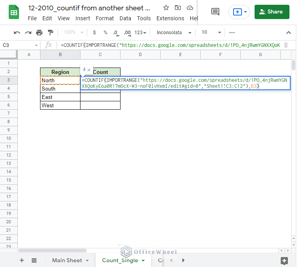Open the Explore panel

click(284, 261)
